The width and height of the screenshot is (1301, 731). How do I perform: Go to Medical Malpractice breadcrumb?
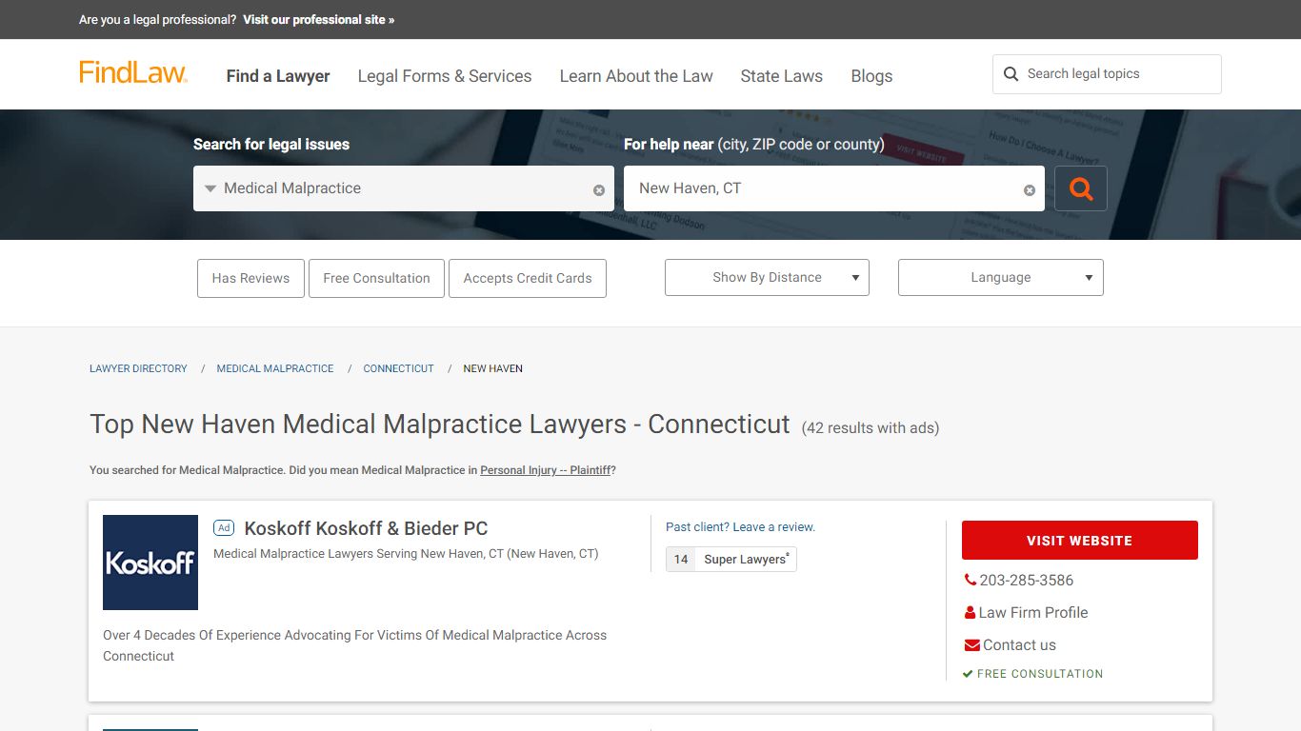tap(275, 368)
